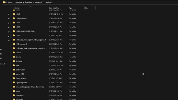Click the OreClientV1 folder icon

pos(14,95)
